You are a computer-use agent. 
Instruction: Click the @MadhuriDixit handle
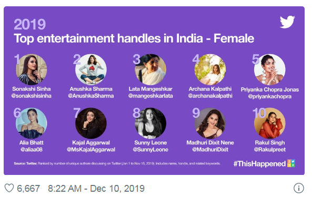click(210, 150)
